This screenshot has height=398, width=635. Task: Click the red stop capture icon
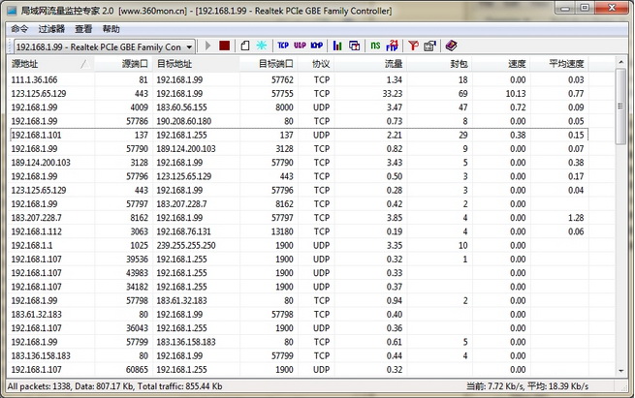[x=224, y=46]
